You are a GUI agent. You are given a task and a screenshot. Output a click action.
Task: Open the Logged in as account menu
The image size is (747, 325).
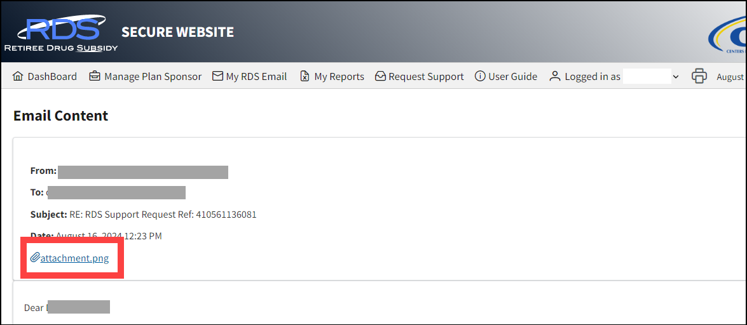coord(593,77)
